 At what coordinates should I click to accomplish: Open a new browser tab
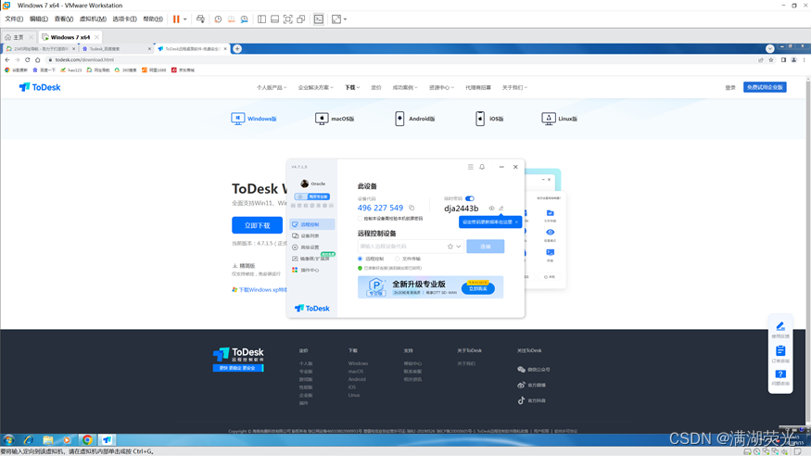(x=237, y=48)
